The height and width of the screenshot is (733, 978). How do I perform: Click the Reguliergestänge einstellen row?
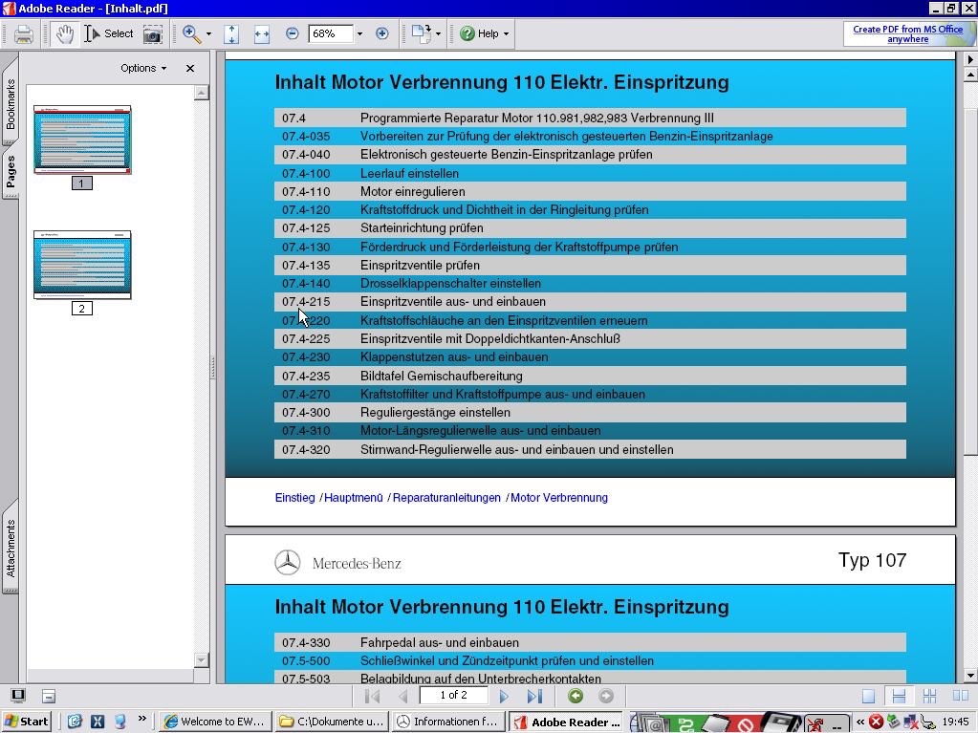pos(590,413)
